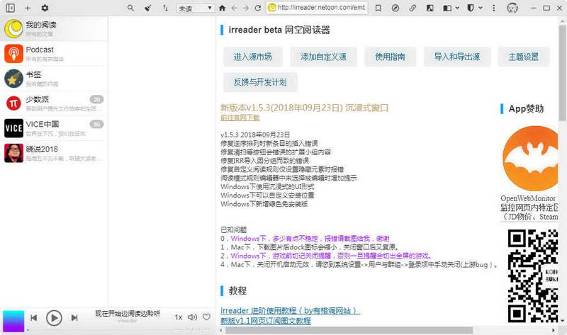Open article search with magnifier icon

tap(130, 8)
